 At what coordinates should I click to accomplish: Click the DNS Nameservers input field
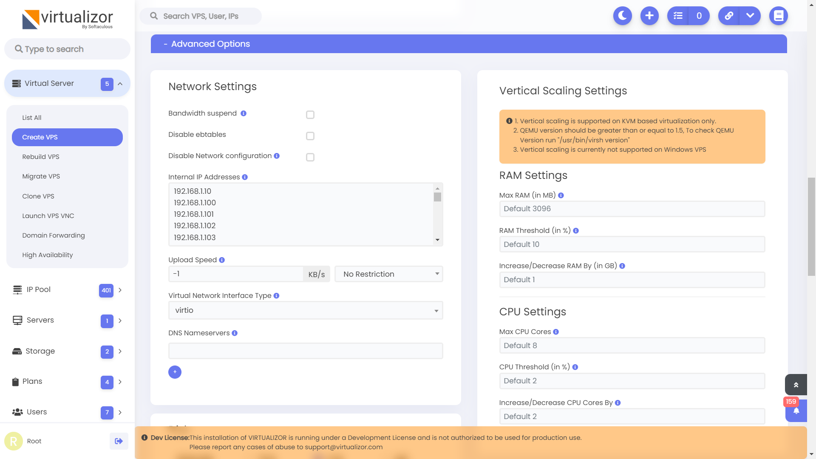pyautogui.click(x=306, y=351)
